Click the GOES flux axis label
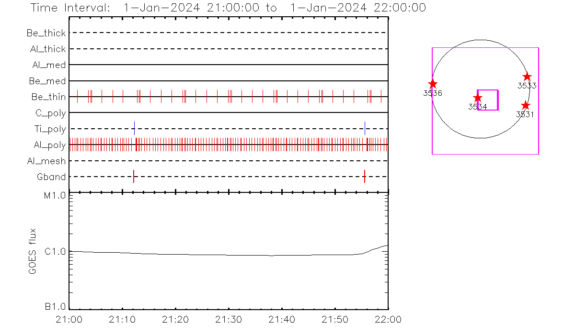575x335 pixels. coord(33,251)
